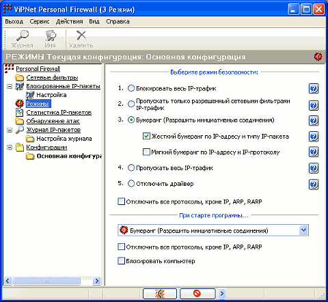Click the Конфигурации folder icon
Screen dimensions: 328x302
tap(20, 148)
